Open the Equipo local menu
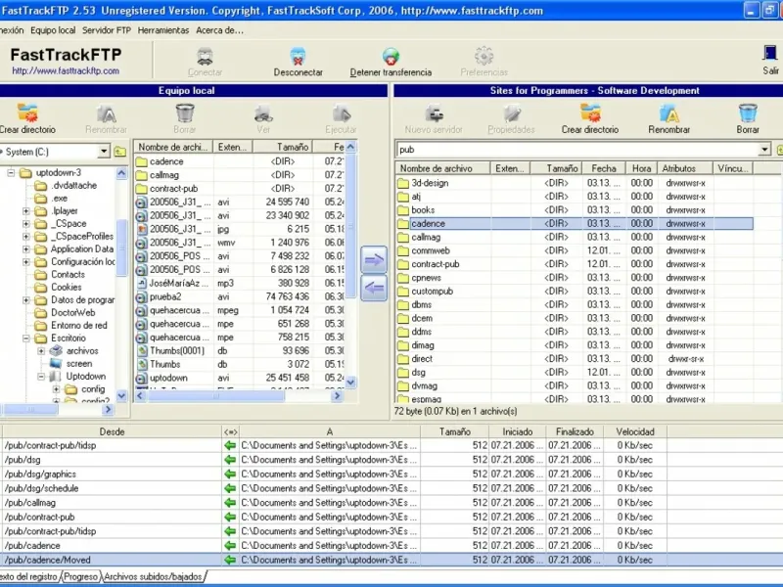The height and width of the screenshot is (587, 783). tap(53, 30)
